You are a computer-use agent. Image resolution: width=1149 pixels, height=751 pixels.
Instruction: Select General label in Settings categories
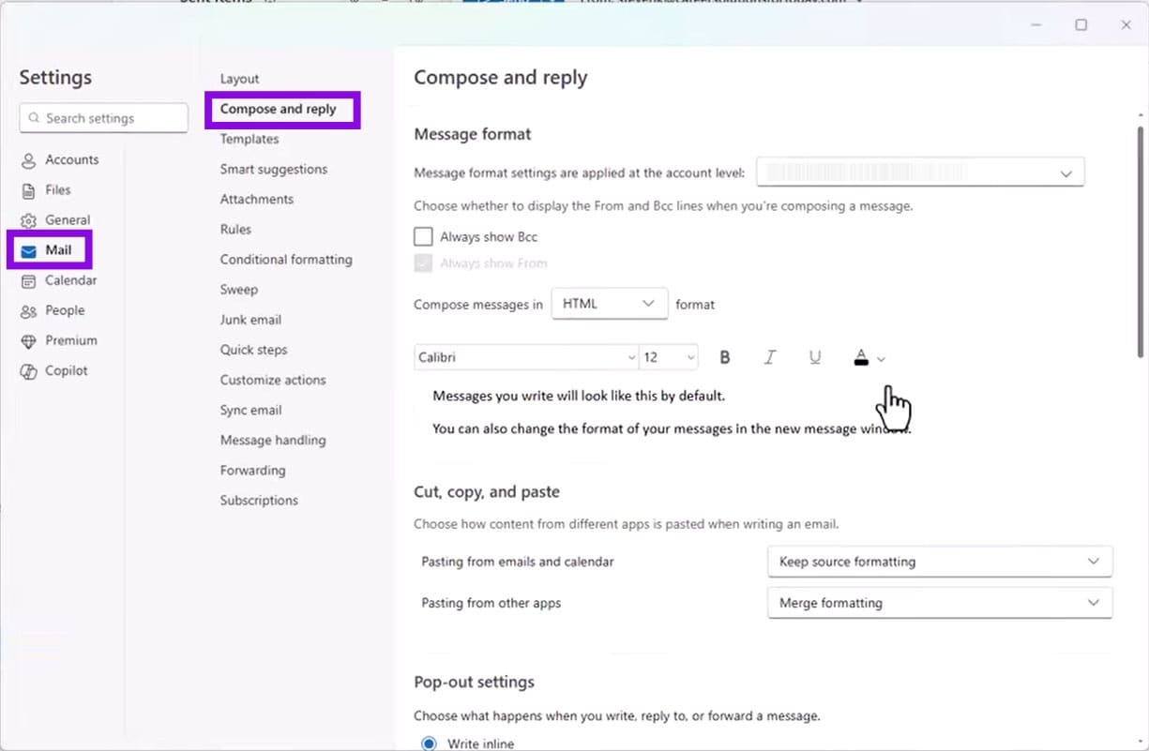pyautogui.click(x=68, y=219)
